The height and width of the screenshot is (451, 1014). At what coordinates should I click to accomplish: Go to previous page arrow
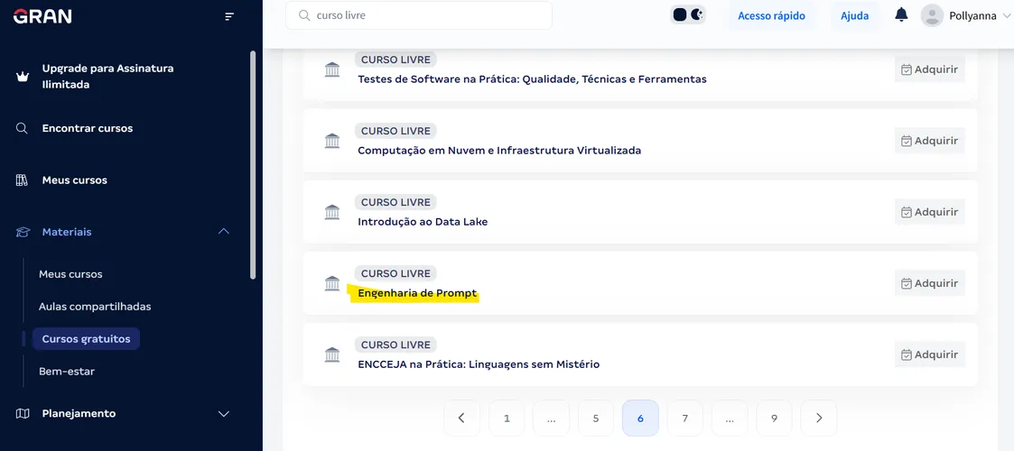(x=461, y=418)
